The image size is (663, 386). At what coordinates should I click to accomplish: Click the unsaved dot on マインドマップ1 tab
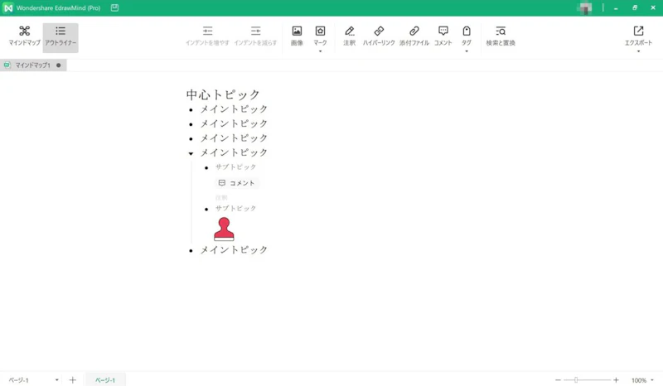tap(58, 65)
